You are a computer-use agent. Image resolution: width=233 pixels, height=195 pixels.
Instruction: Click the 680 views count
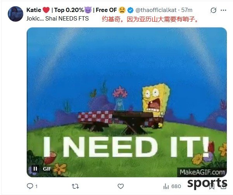176,186
